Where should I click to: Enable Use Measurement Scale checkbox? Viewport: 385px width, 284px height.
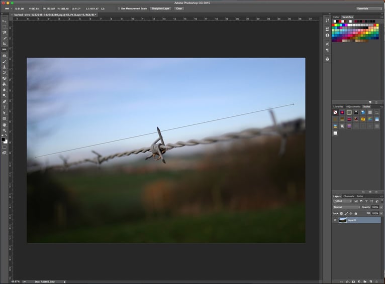(x=119, y=9)
